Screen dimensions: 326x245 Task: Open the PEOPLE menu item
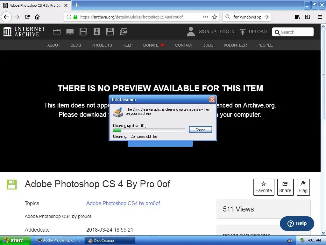tap(265, 45)
